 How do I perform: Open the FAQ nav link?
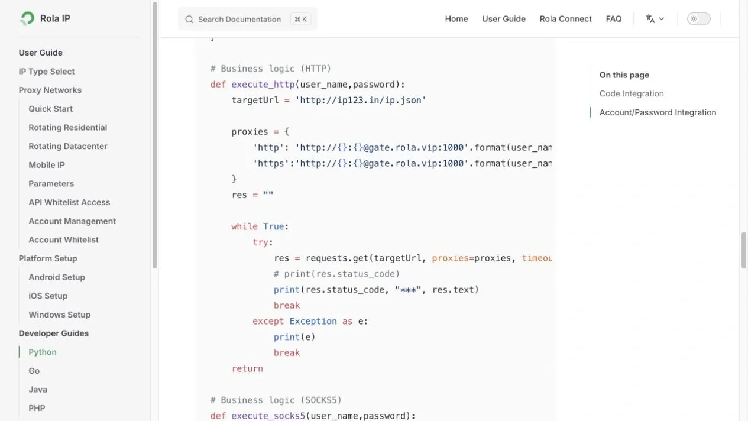(x=614, y=19)
